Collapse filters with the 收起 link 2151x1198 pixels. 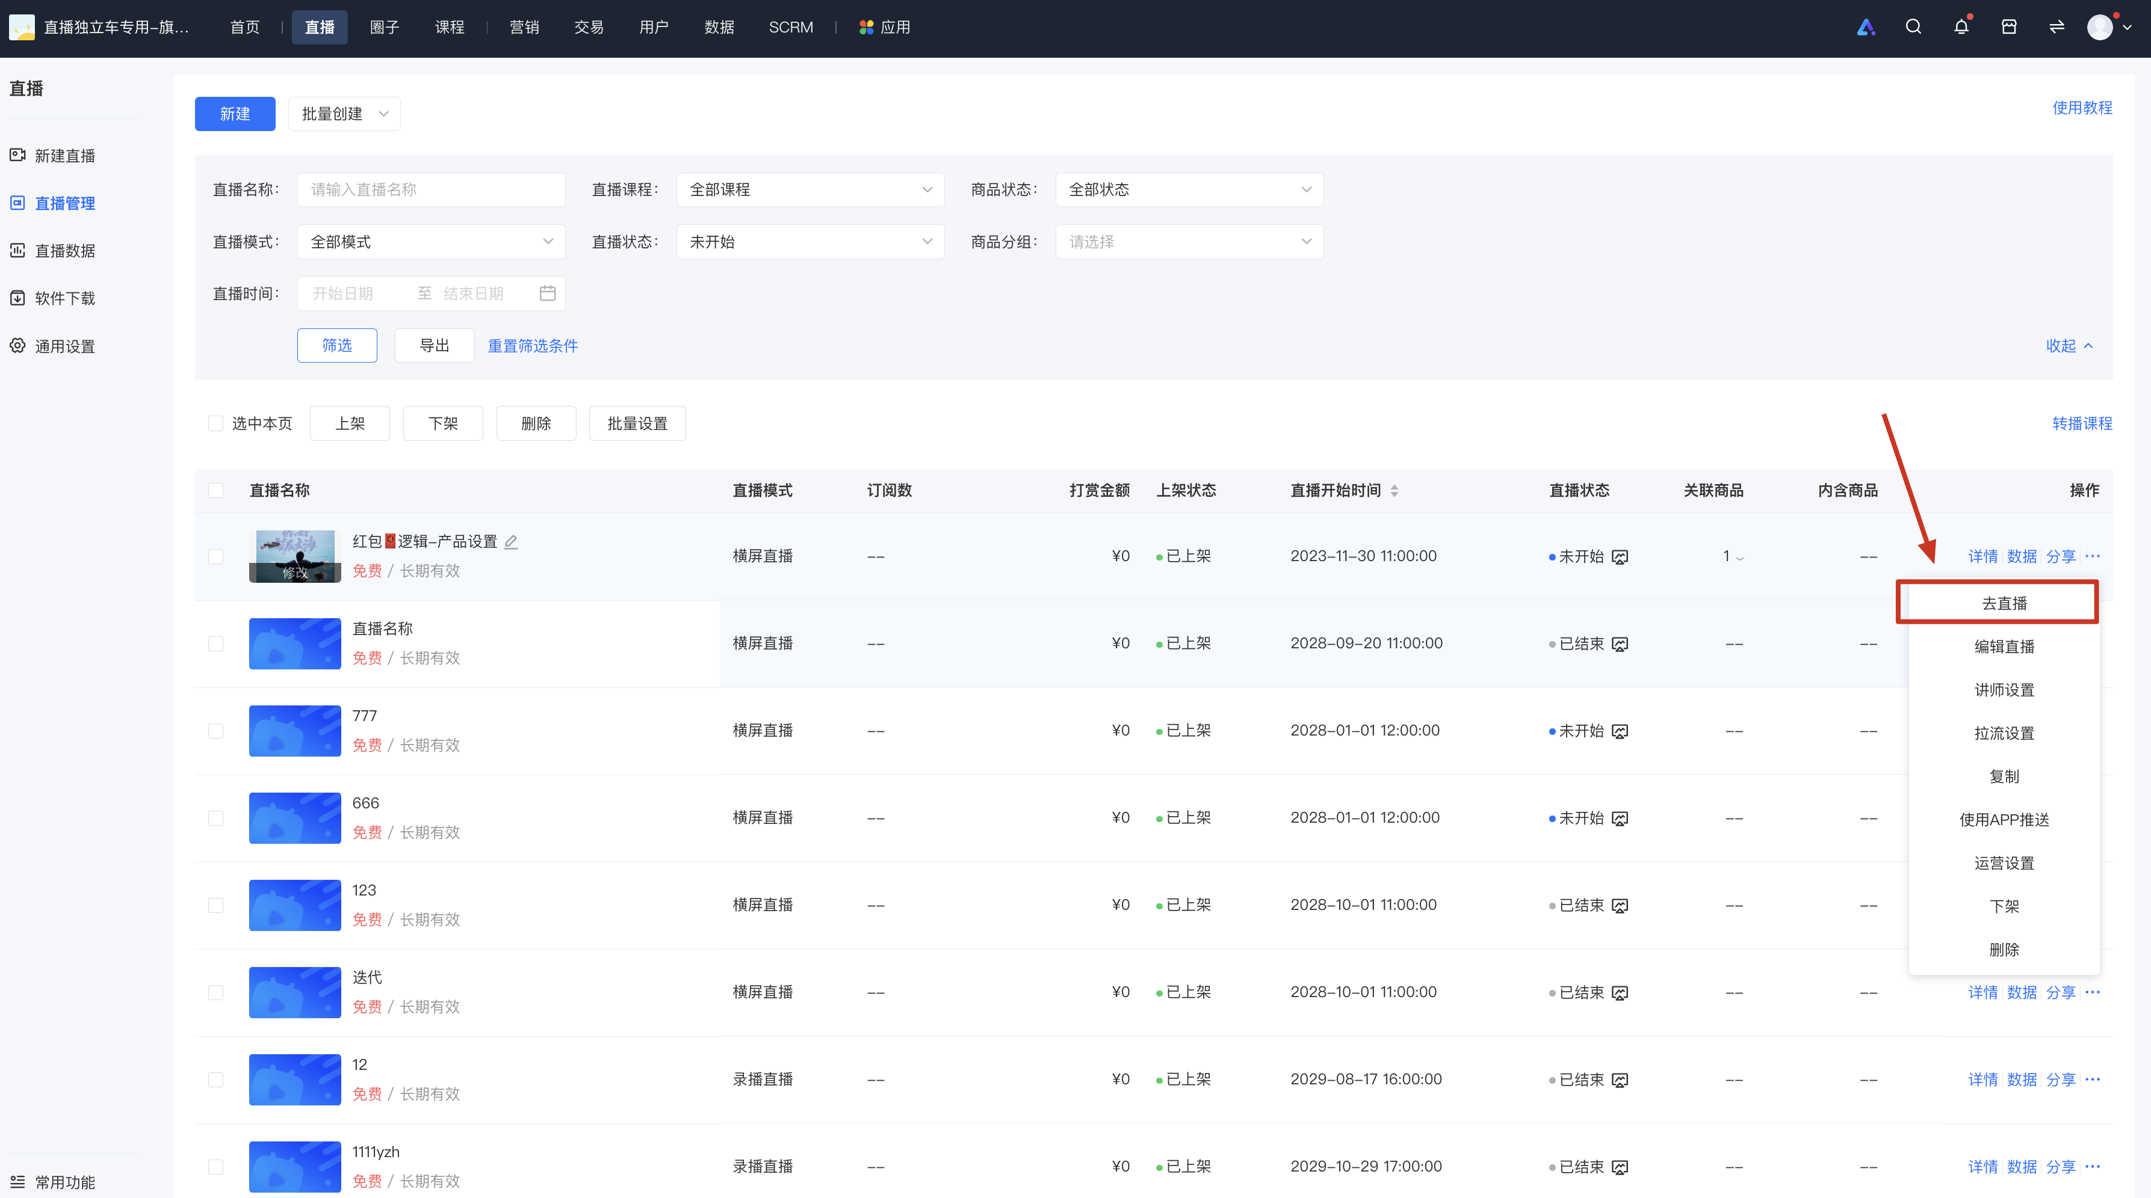point(2069,345)
